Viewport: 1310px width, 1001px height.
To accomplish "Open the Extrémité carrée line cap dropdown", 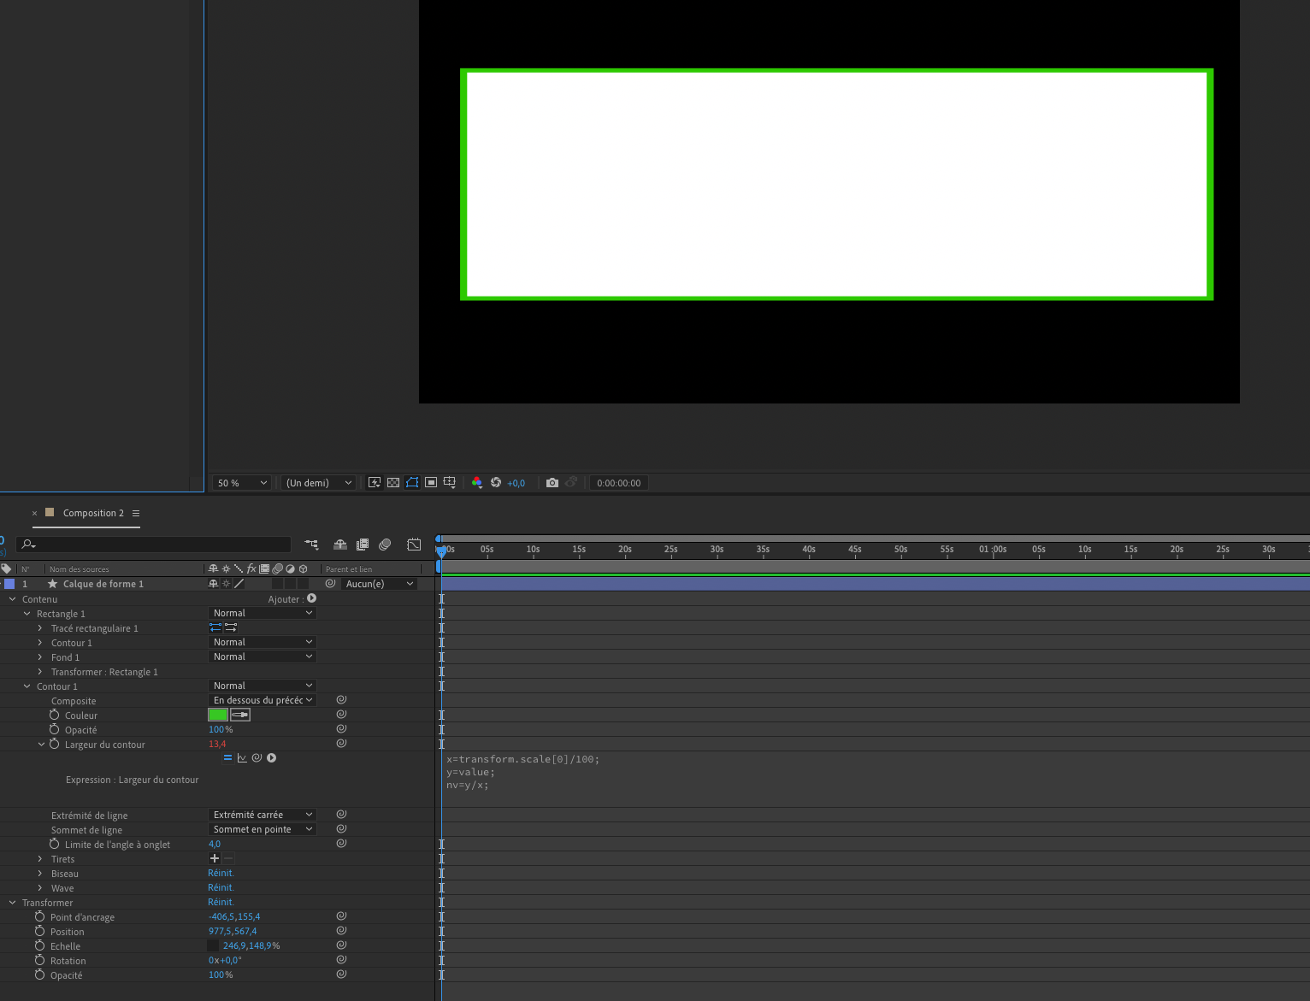I will coord(262,816).
